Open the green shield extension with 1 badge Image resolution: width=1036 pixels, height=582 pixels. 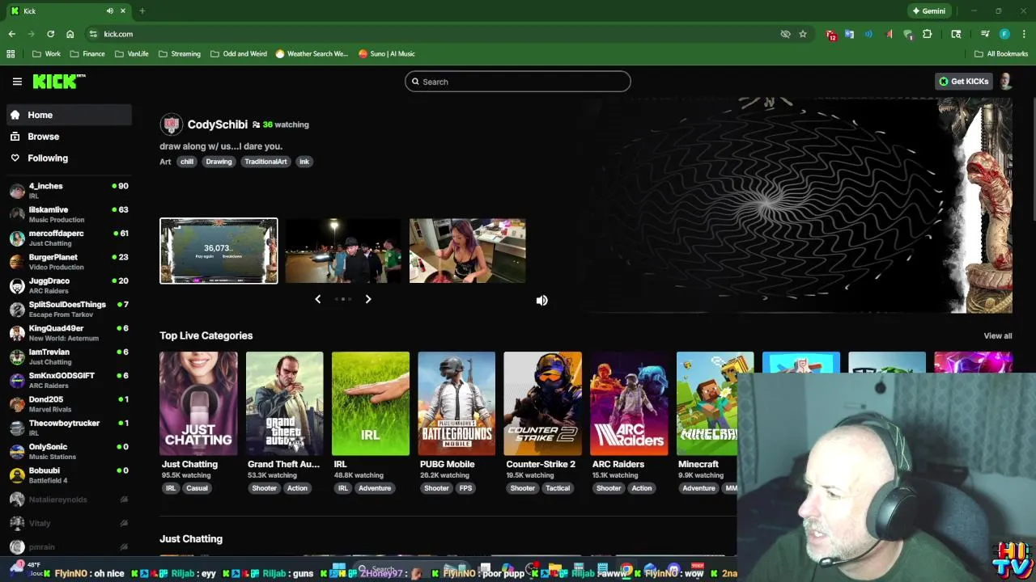(908, 34)
